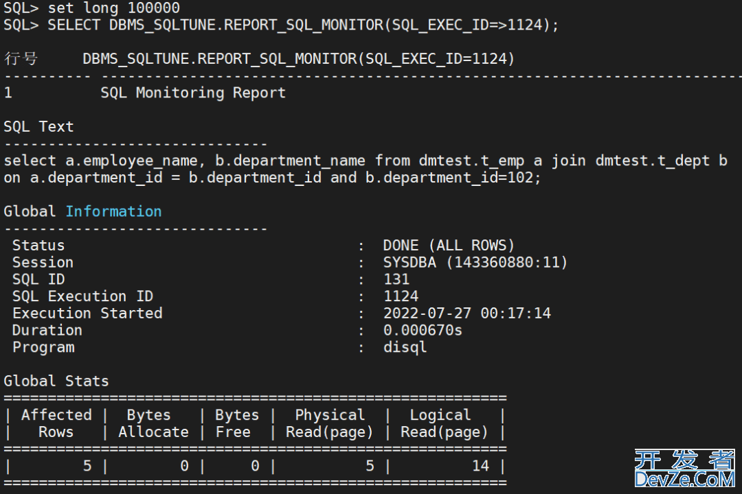
Task: Click the timestamp '2022-07-27 00:17:14'
Action: coord(467,314)
